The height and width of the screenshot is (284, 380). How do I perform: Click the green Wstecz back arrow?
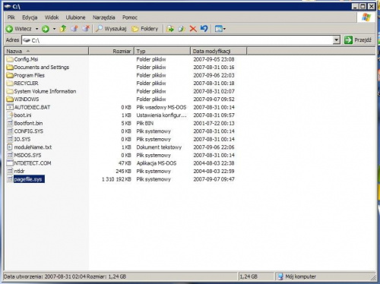coord(9,29)
